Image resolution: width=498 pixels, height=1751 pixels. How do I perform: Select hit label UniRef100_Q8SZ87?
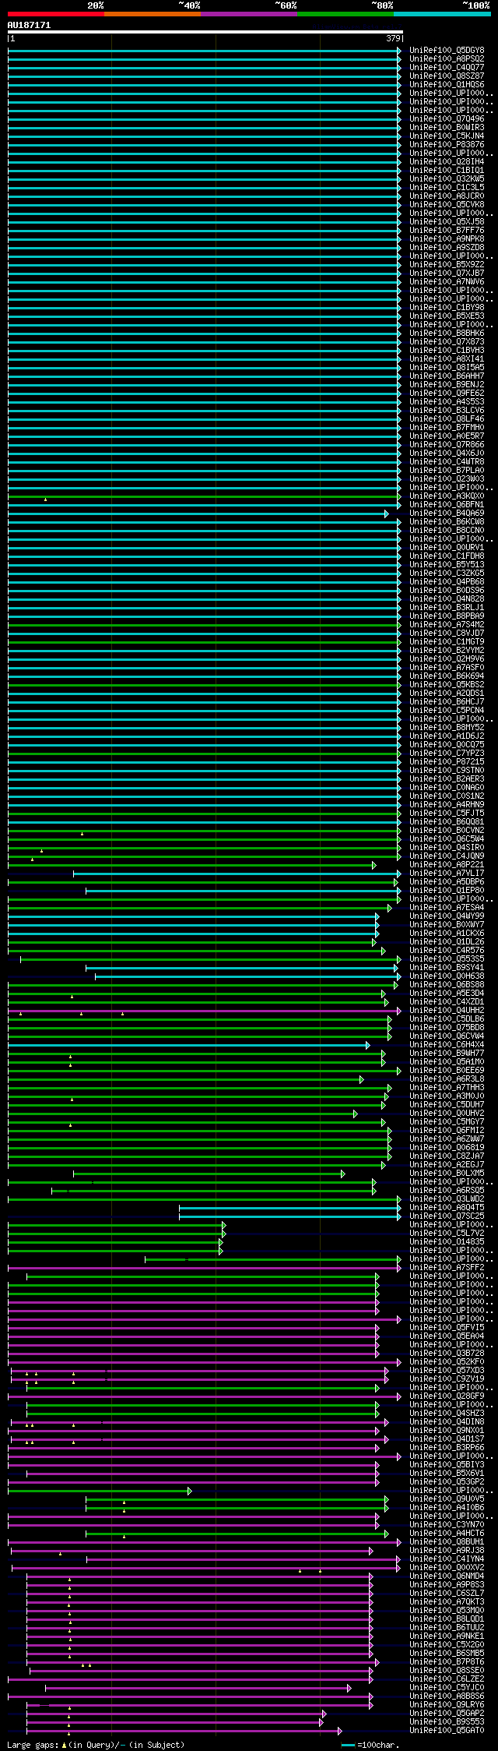tap(447, 76)
